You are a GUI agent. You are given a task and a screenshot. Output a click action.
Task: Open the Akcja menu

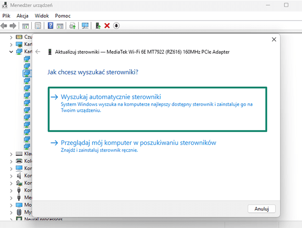tap(22, 16)
